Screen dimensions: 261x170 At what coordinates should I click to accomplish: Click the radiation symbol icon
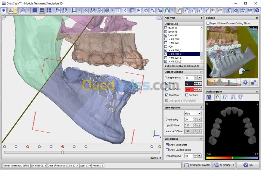(243, 10)
